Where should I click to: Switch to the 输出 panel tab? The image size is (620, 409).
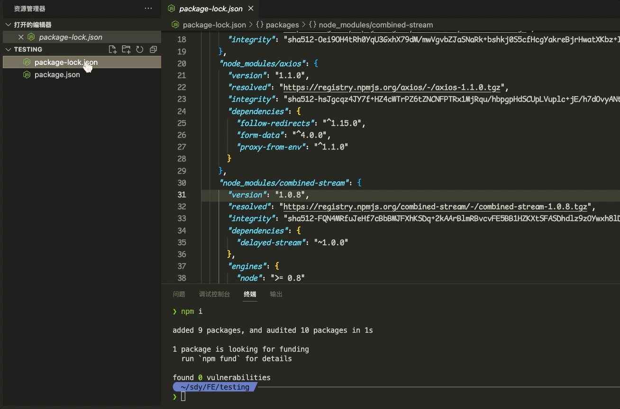point(276,294)
